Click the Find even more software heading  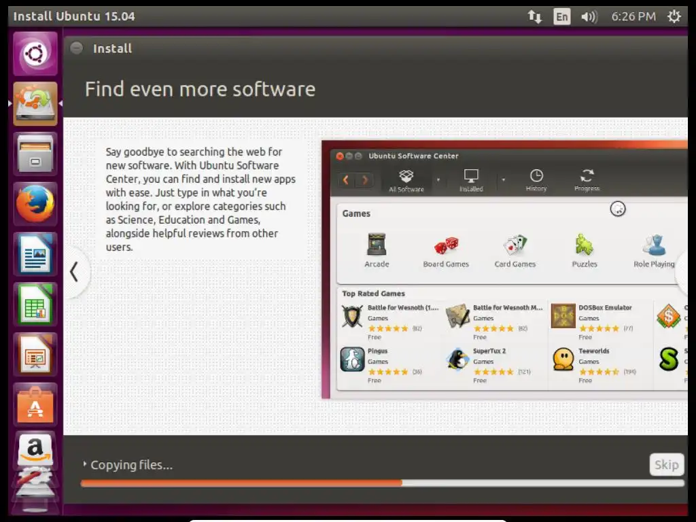point(201,89)
